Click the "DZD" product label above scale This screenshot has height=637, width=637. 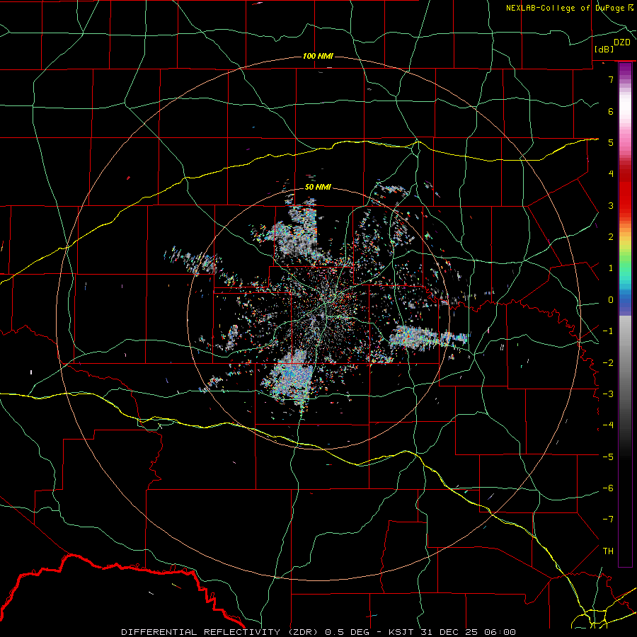pos(622,42)
